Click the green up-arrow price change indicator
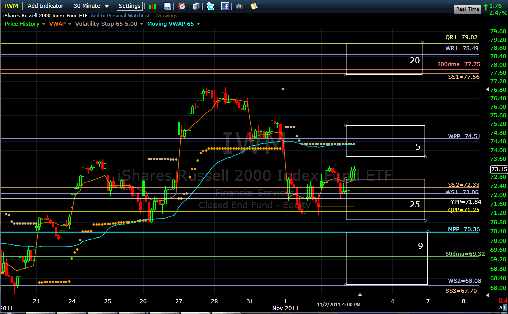The height and width of the screenshot is (314, 508). [x=486, y=7]
